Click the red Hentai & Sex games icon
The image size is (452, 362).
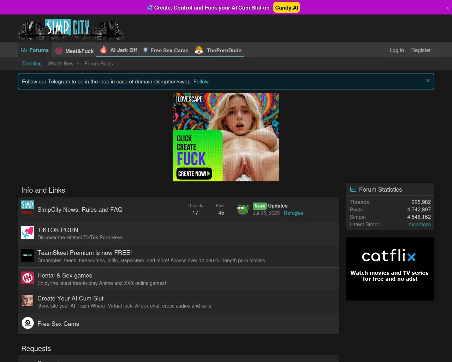tap(28, 278)
